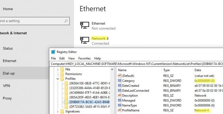
Task: Click the Registry Editor app icon
Action: pyautogui.click(x=53, y=52)
